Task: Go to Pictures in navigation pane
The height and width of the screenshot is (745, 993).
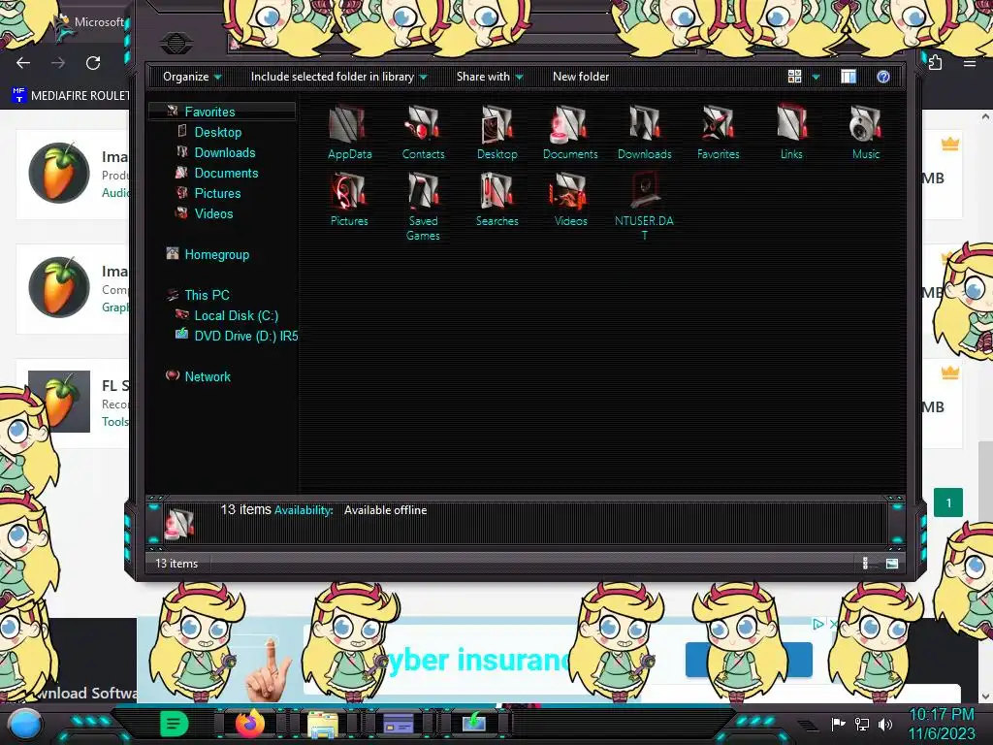Action: [x=217, y=193]
